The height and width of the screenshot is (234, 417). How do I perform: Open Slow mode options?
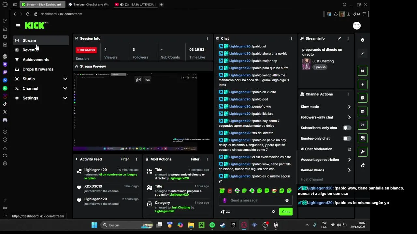(326, 107)
